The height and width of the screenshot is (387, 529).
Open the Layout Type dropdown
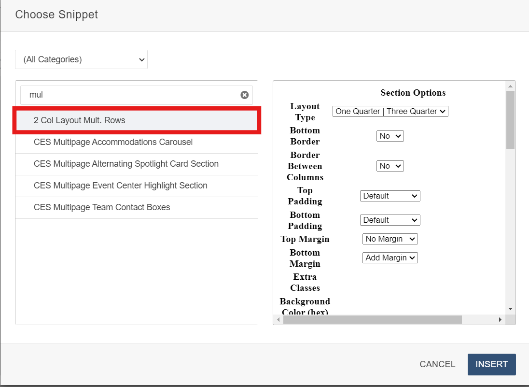(390, 111)
